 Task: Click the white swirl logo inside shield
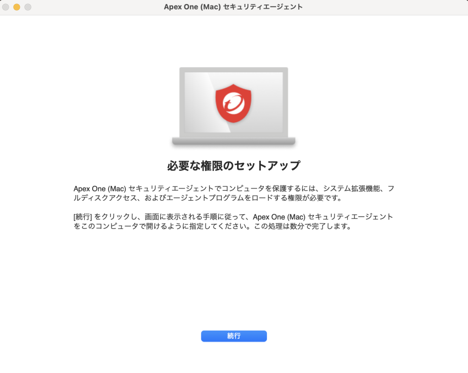coord(234,103)
